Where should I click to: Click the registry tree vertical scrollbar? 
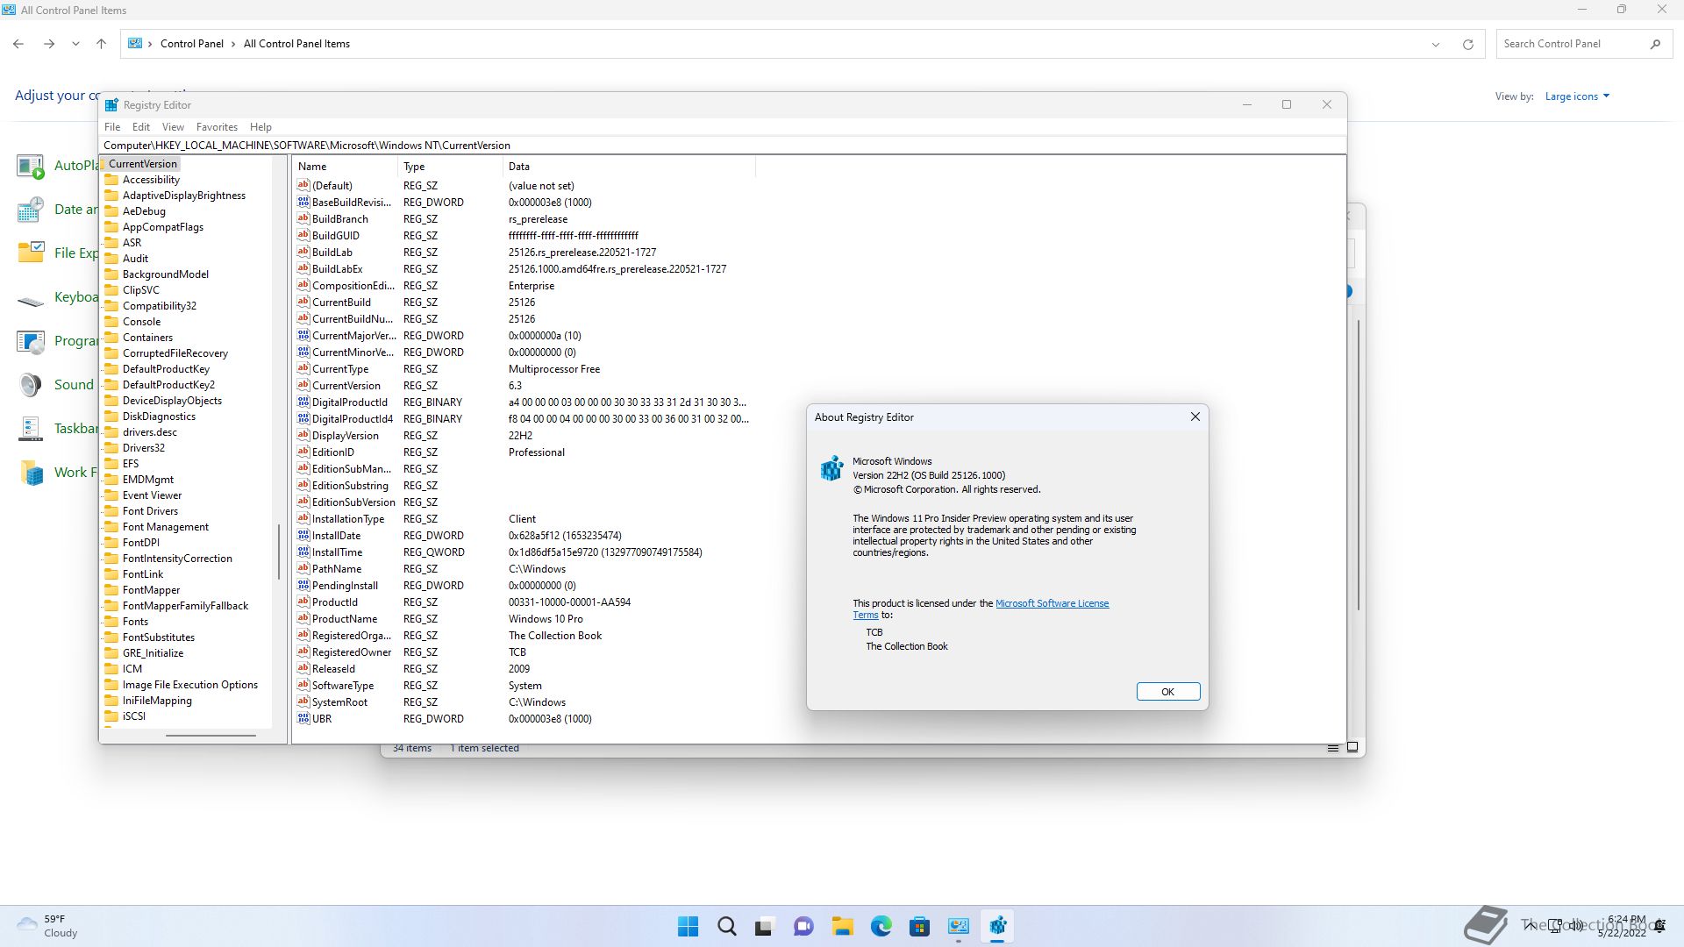pyautogui.click(x=279, y=552)
